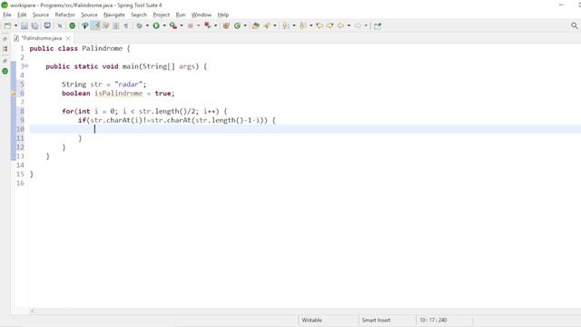Toggle block selection mode icon
Viewport: 581px width, 327px height.
[x=116, y=25]
